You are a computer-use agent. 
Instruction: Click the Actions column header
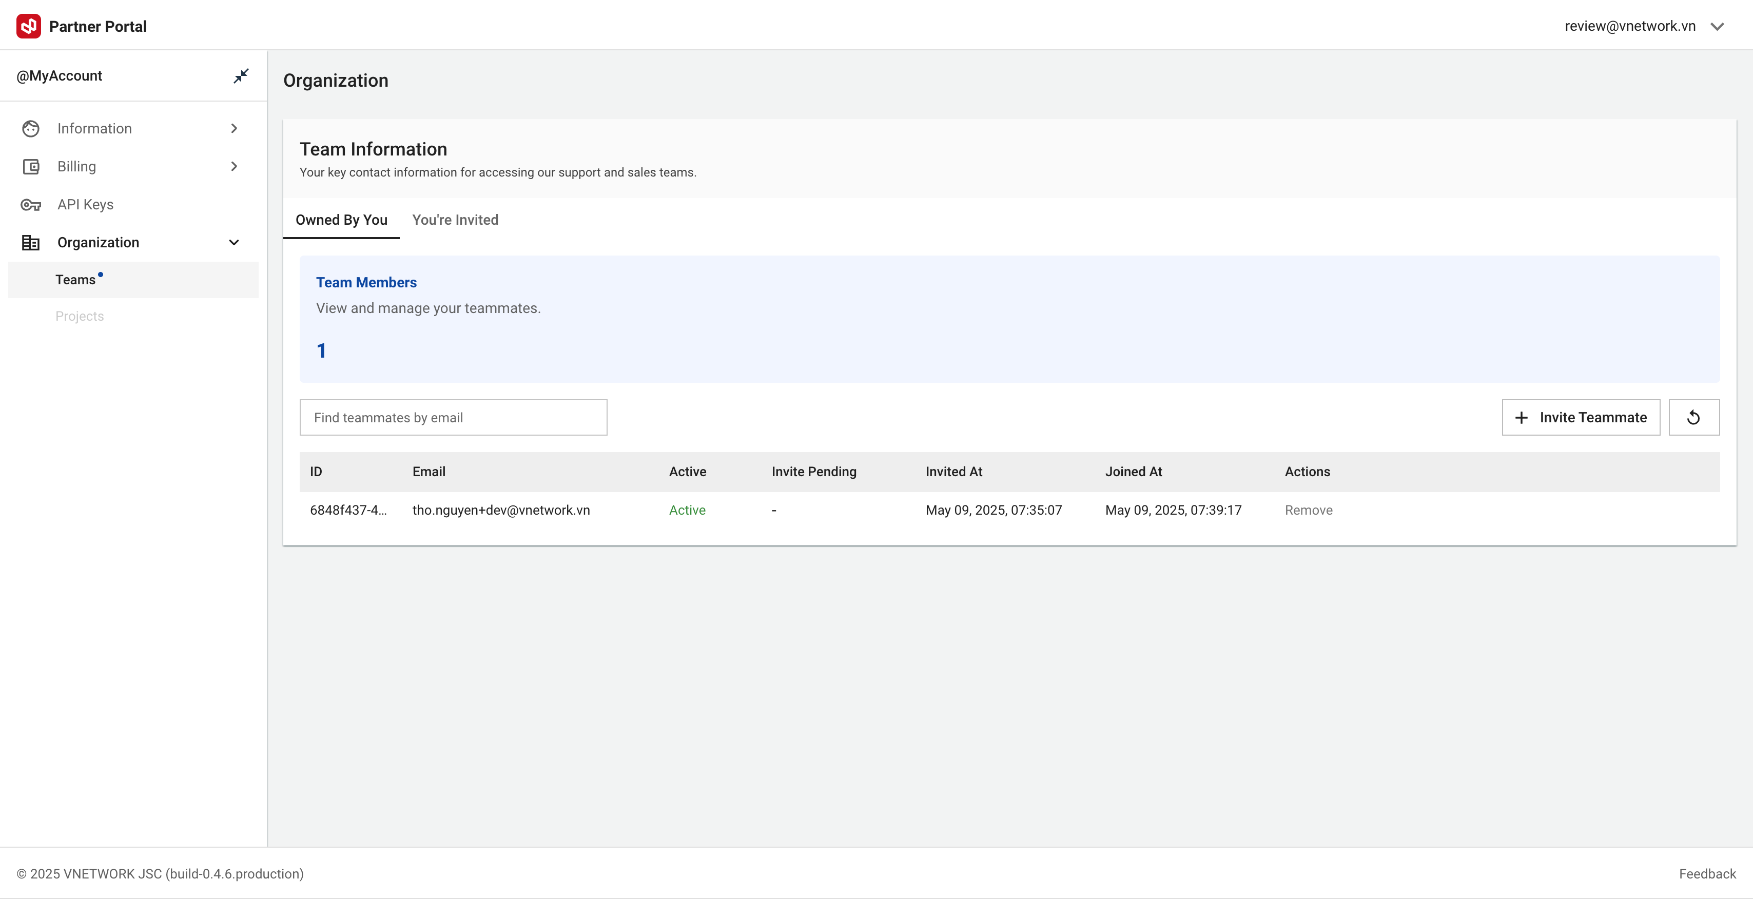click(1307, 472)
